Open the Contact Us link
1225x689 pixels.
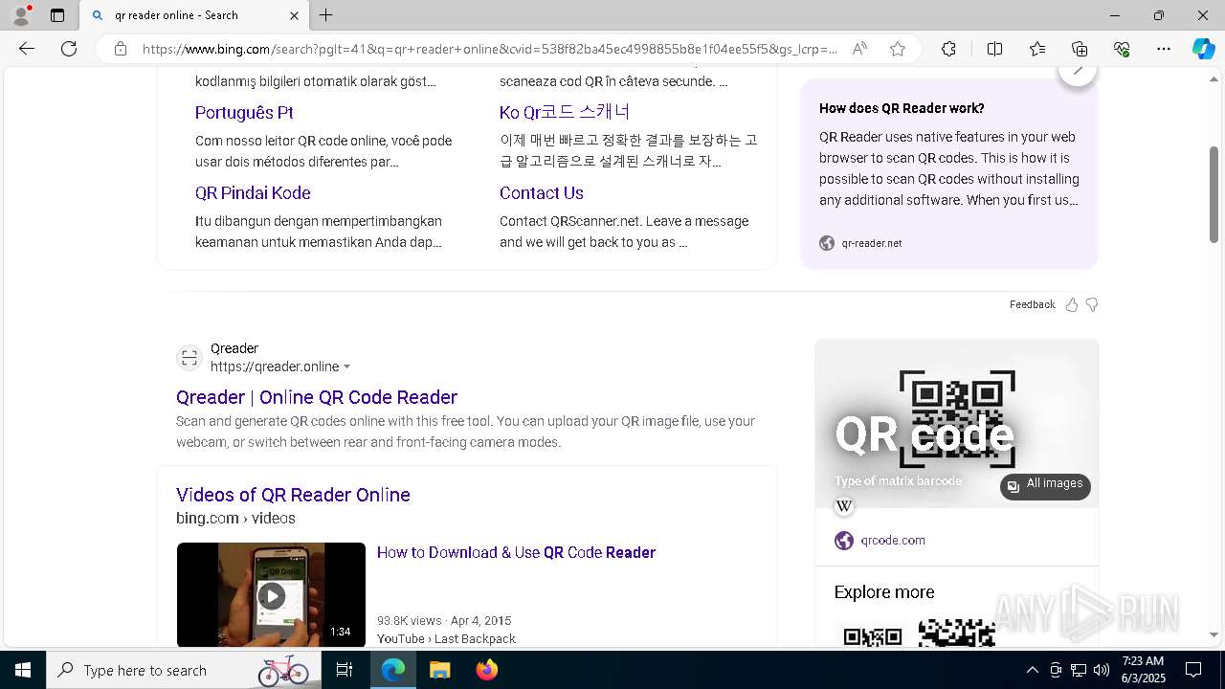click(x=542, y=192)
